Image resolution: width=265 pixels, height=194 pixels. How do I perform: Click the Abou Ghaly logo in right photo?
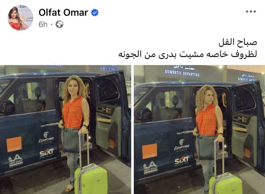click(150, 168)
